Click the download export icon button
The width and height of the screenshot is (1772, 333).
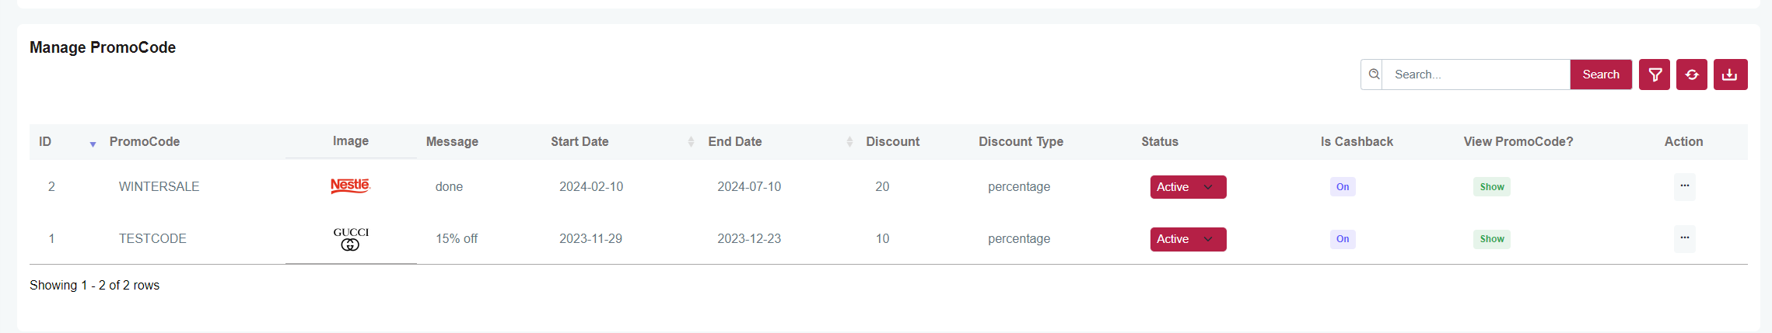coord(1730,75)
